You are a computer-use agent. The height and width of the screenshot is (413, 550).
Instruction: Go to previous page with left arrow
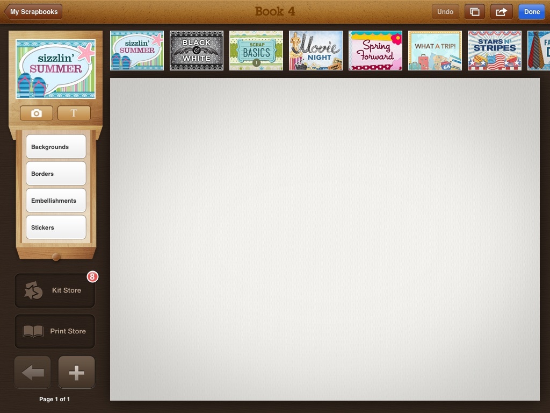click(33, 372)
